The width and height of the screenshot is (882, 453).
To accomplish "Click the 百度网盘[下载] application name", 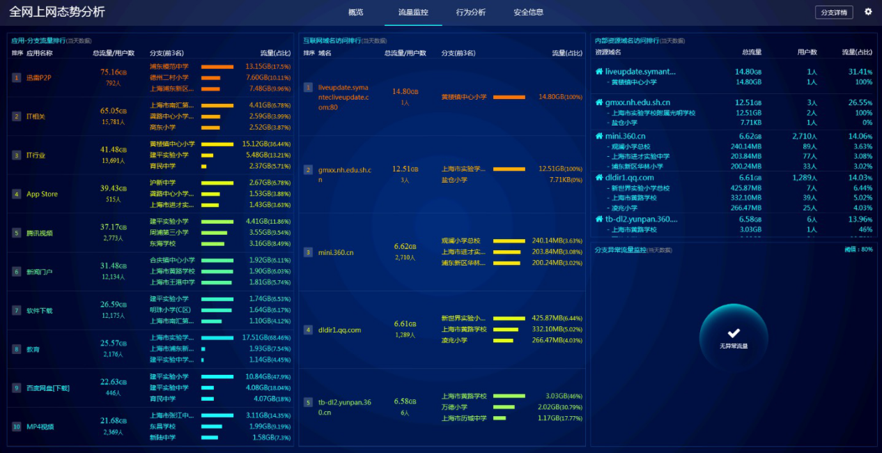I will point(48,388).
